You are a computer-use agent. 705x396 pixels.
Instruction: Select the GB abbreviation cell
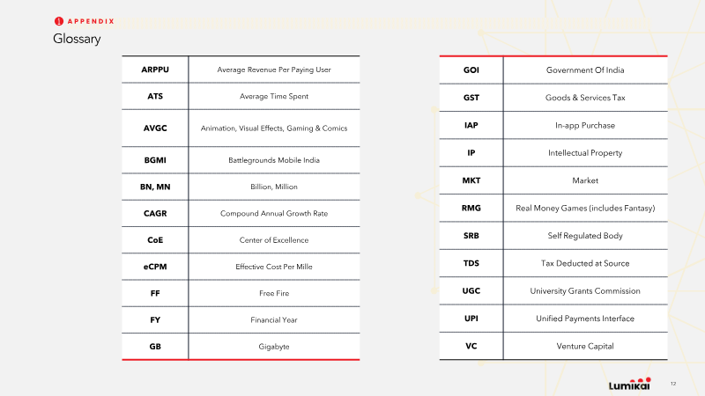tap(155, 347)
